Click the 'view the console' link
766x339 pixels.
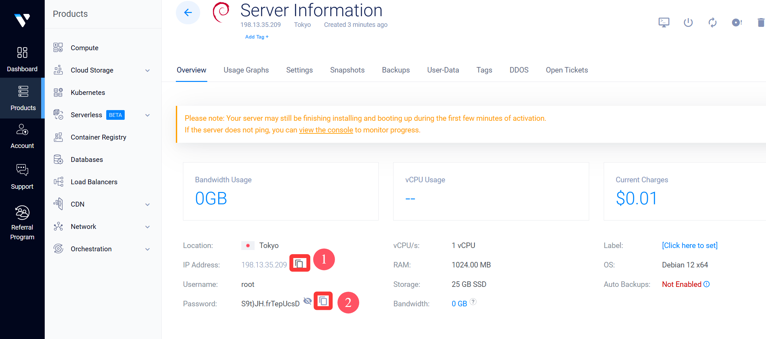tap(326, 130)
